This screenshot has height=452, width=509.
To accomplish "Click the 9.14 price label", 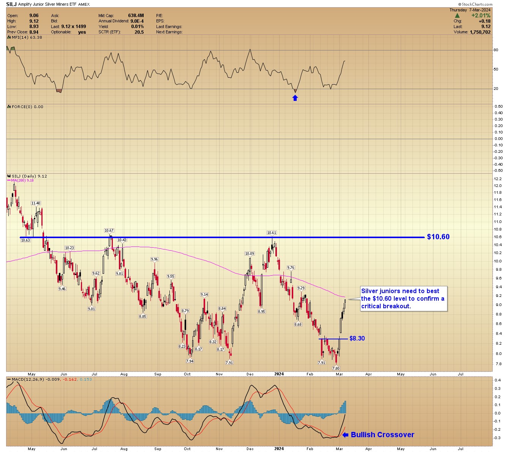I will tap(204, 295).
